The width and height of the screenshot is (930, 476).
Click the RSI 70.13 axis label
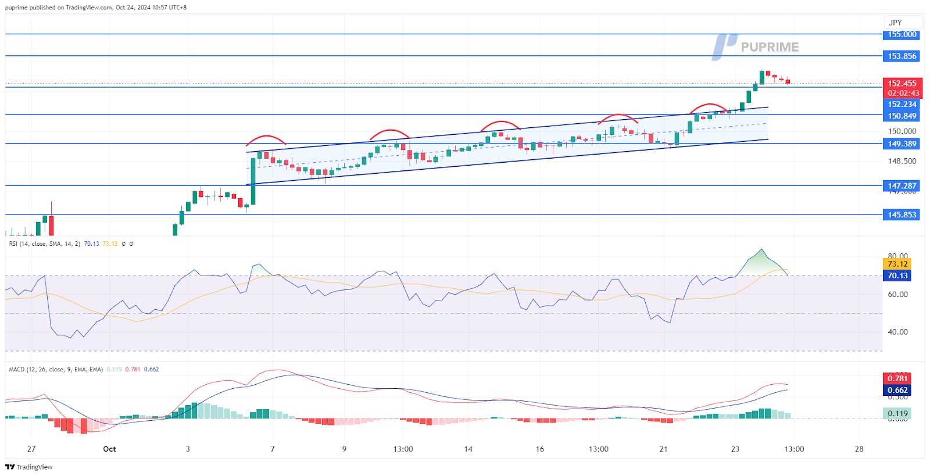tap(897, 276)
